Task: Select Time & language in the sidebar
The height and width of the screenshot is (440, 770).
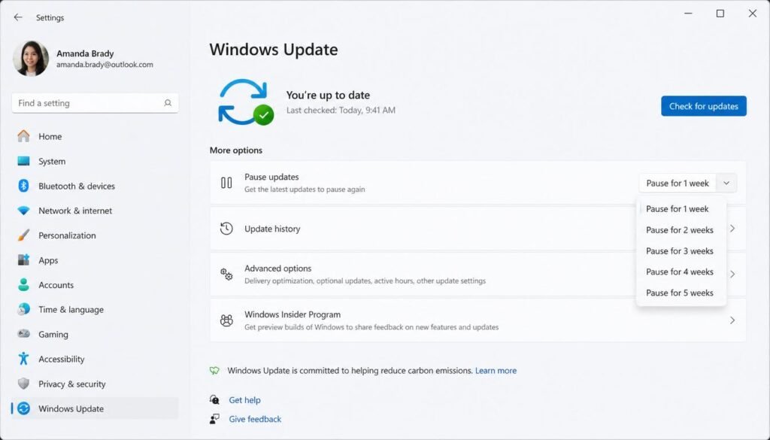Action: pos(95,309)
